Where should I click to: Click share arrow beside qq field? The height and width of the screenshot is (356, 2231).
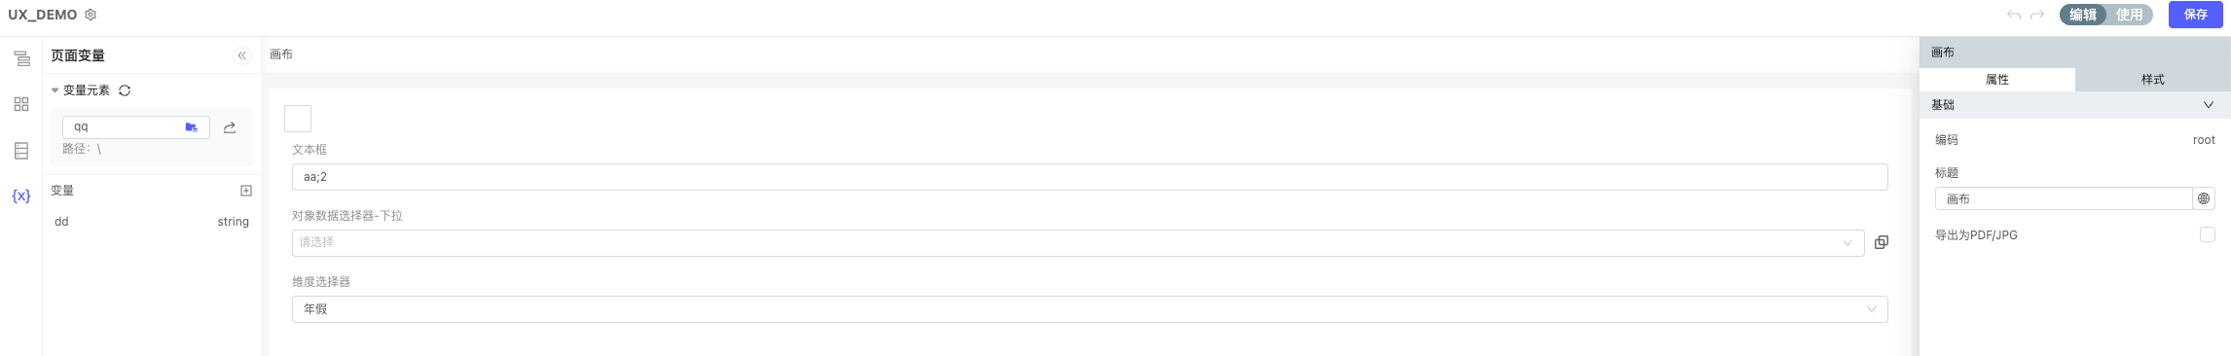[230, 127]
